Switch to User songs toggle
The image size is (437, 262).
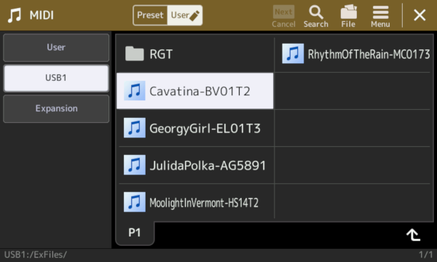(185, 15)
